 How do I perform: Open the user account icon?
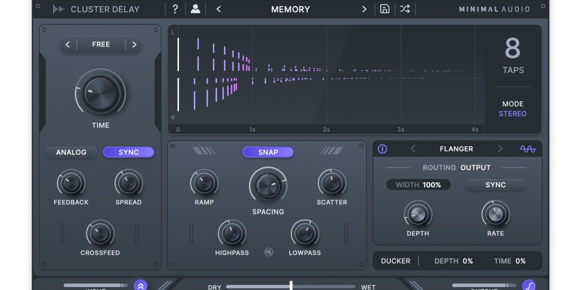pos(195,9)
